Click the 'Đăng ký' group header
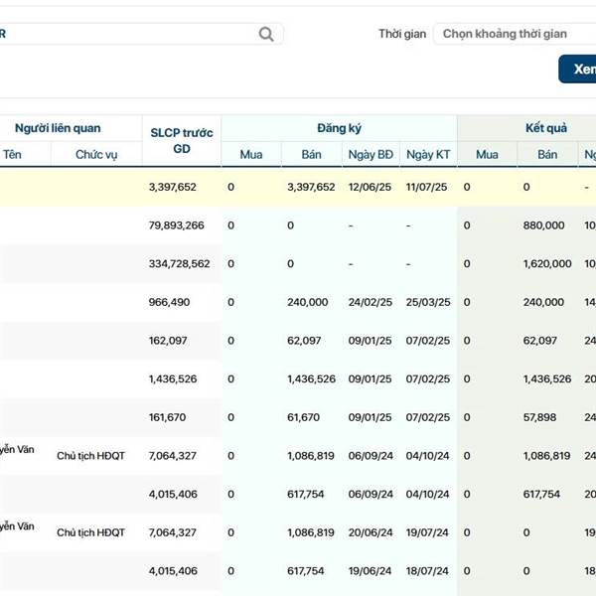 coord(339,128)
